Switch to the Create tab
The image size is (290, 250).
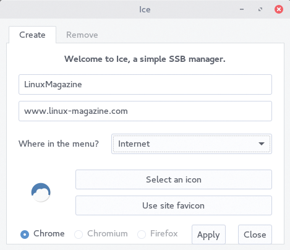click(x=32, y=35)
